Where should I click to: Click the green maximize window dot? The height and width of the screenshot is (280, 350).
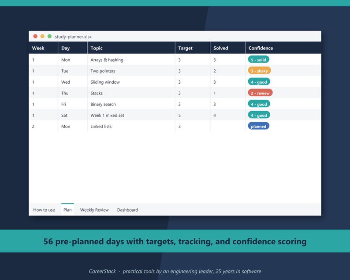point(49,37)
